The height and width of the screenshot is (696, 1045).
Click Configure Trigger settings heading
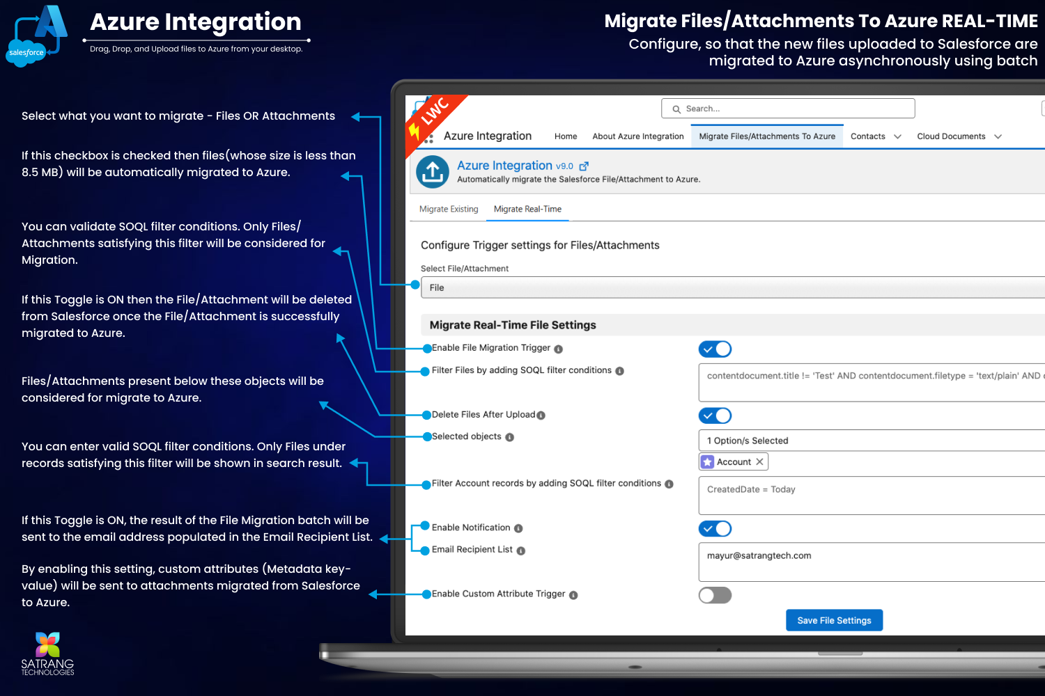pos(540,245)
